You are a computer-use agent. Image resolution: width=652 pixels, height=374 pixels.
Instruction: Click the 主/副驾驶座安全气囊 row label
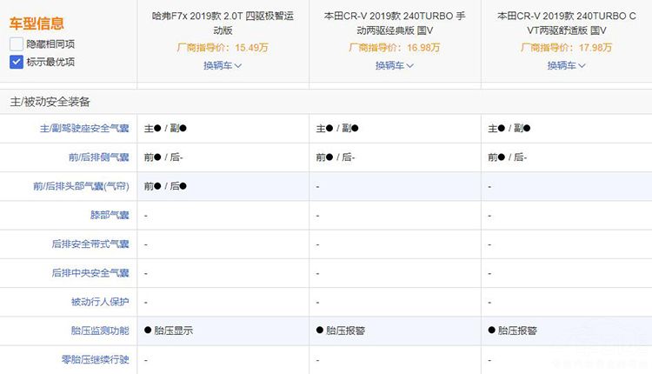[84, 129]
